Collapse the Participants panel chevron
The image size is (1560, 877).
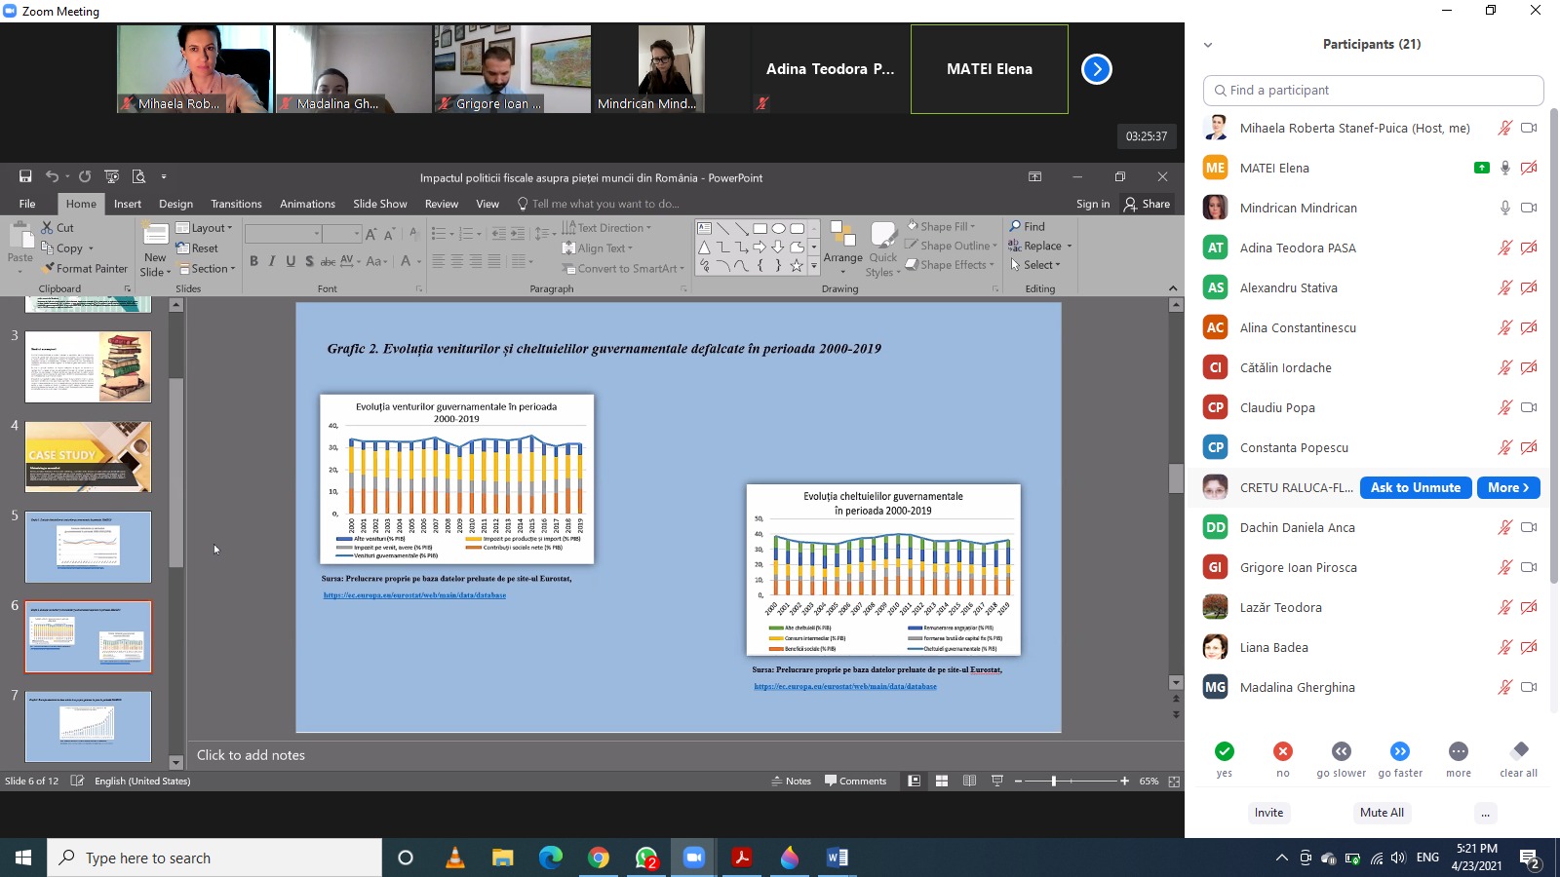(x=1208, y=45)
